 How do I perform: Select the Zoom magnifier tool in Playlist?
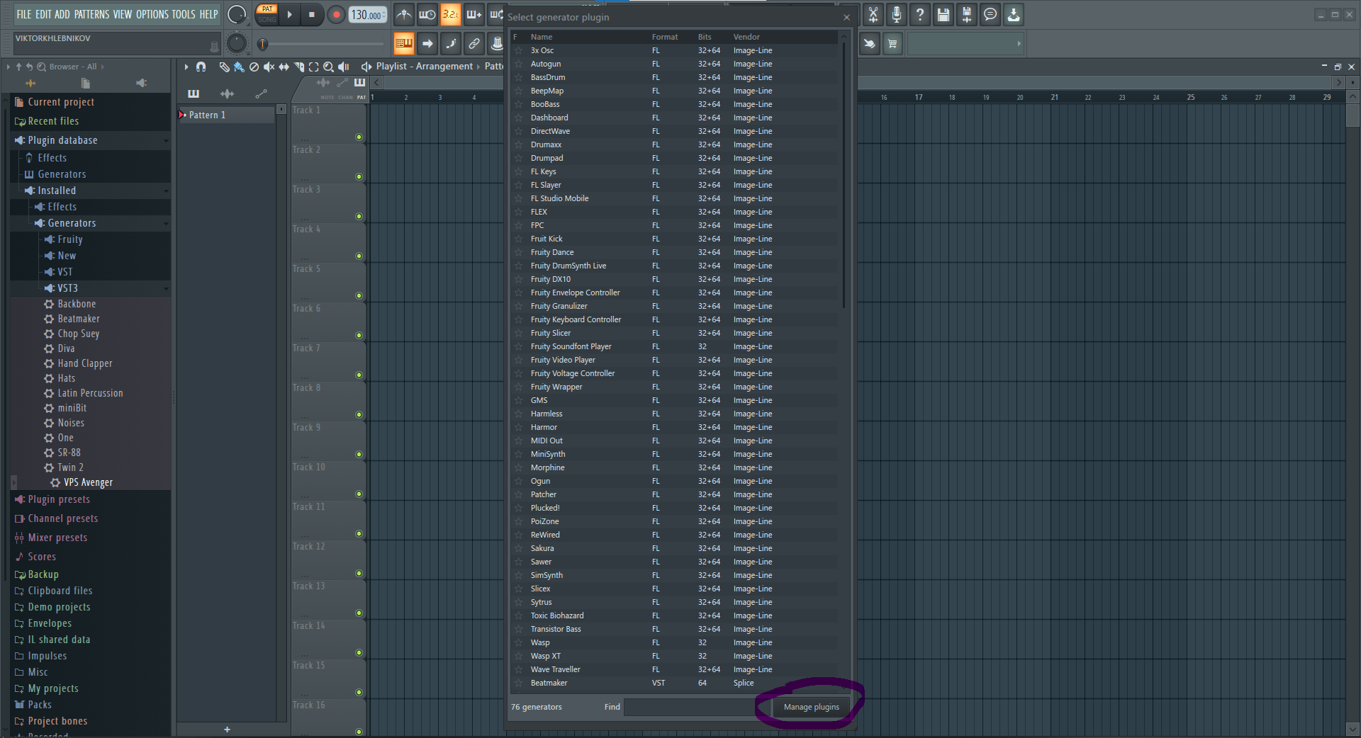[328, 67]
